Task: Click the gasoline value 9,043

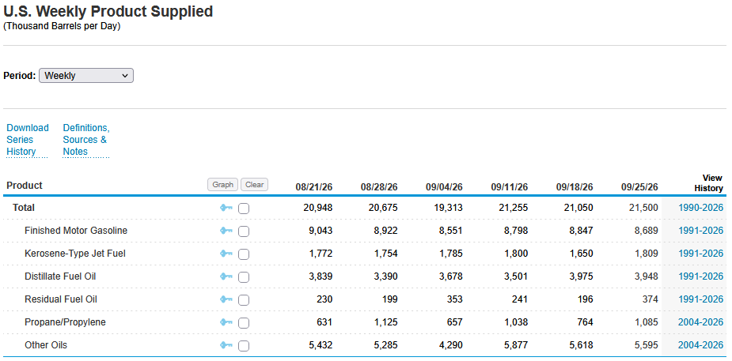Action: pyautogui.click(x=320, y=231)
